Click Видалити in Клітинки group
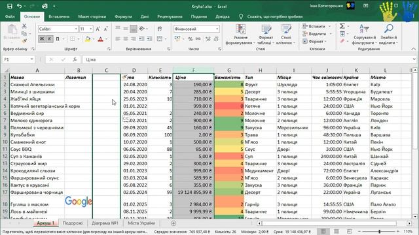Image resolution: width=419 pixels, height=235 pixels. pyautogui.click(x=314, y=33)
